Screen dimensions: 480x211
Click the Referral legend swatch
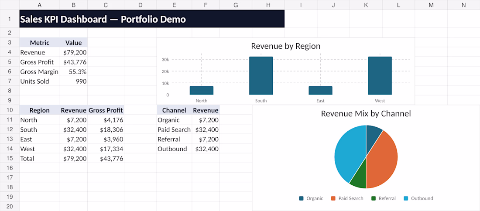[374, 198]
